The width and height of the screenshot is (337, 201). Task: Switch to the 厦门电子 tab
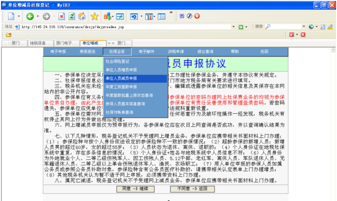tap(66, 43)
